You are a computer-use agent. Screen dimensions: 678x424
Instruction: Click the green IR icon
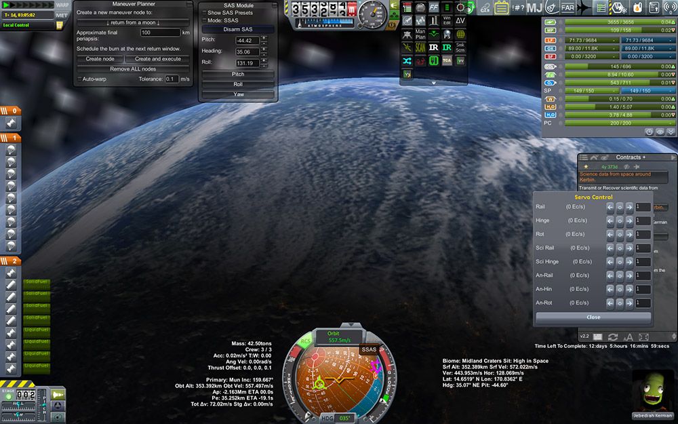pyautogui.click(x=447, y=47)
